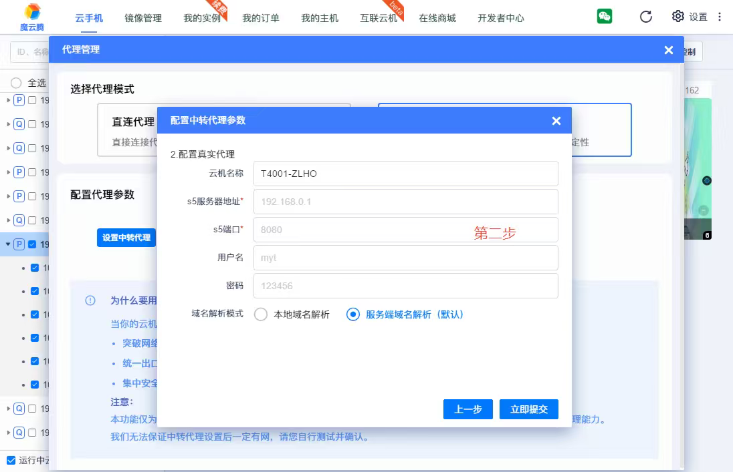Click the info icon beside 为什么要用
733x472 pixels.
tap(90, 300)
